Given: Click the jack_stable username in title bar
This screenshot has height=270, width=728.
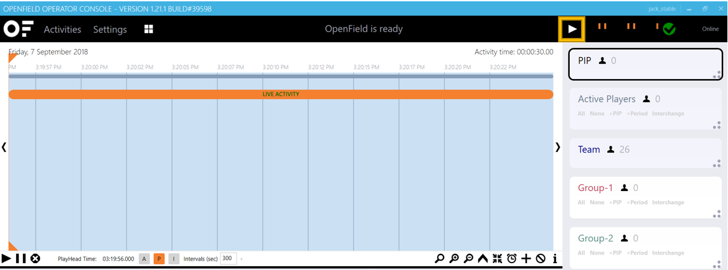Looking at the screenshot, I should (662, 9).
